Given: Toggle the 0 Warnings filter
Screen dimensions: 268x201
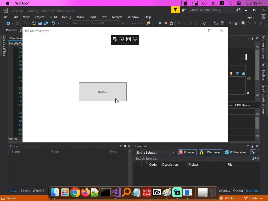Looking at the screenshot, I should pyautogui.click(x=210, y=152).
